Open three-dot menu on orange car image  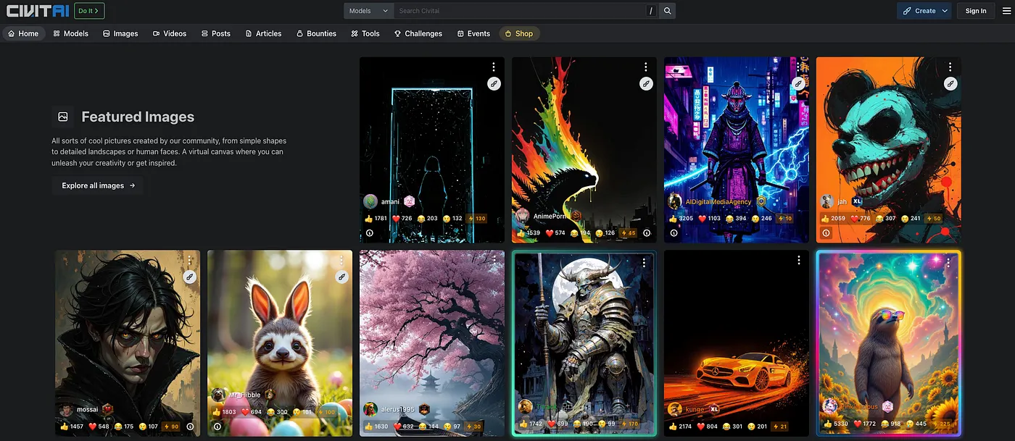(x=798, y=260)
